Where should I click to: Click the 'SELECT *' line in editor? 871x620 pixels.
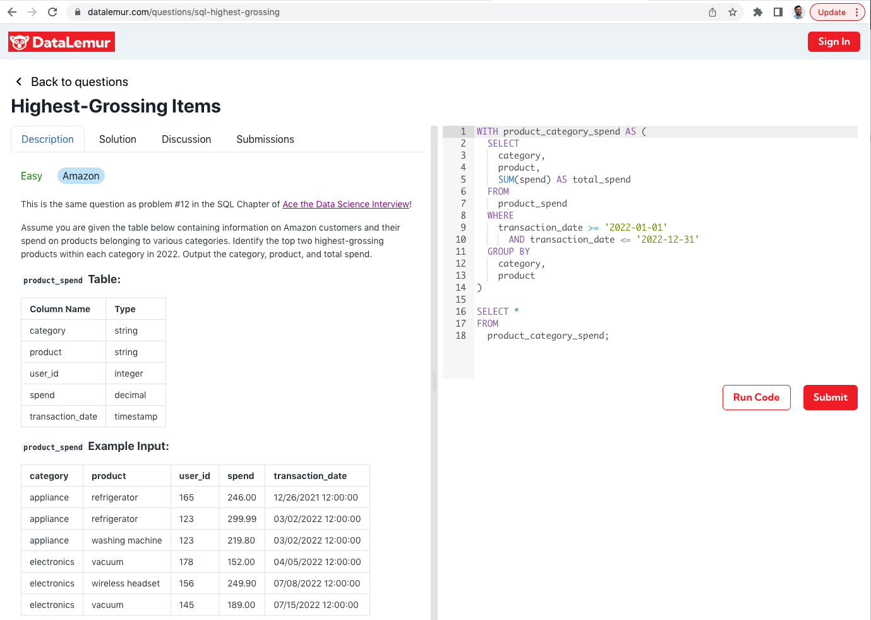coord(498,312)
